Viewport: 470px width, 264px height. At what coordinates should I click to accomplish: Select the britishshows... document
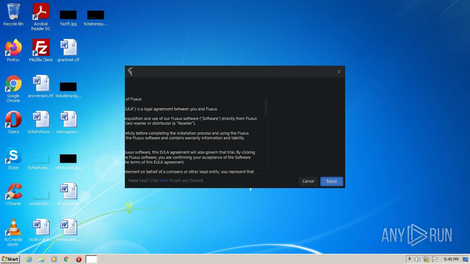[x=41, y=122]
